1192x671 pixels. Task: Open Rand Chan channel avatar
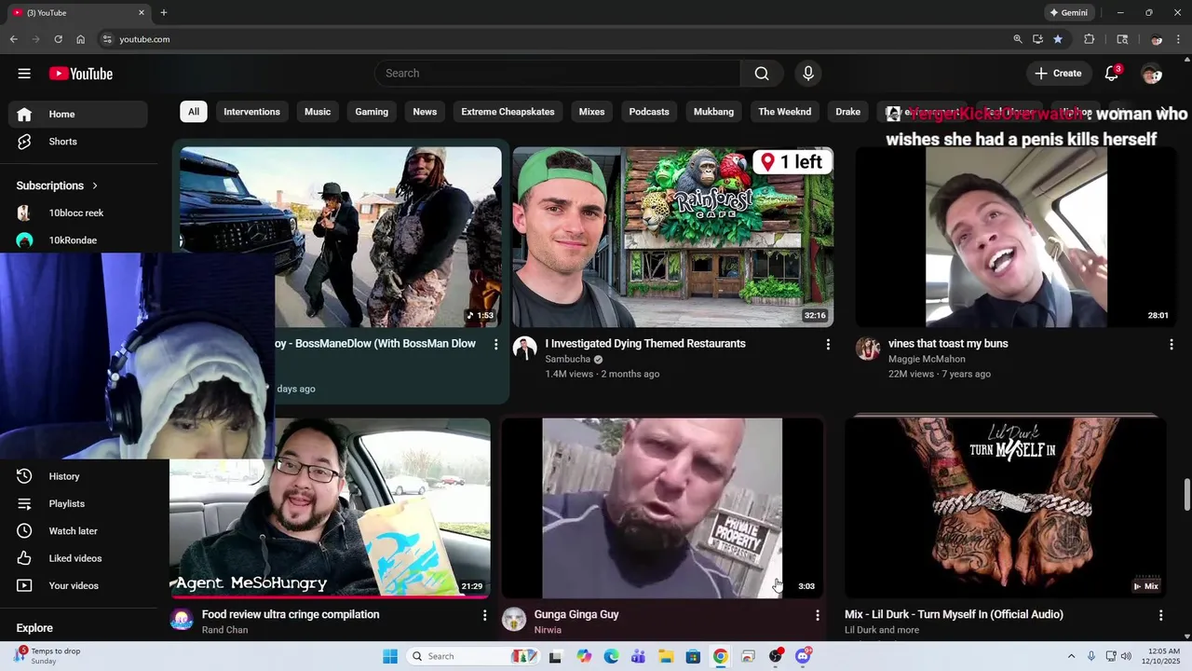tap(182, 620)
